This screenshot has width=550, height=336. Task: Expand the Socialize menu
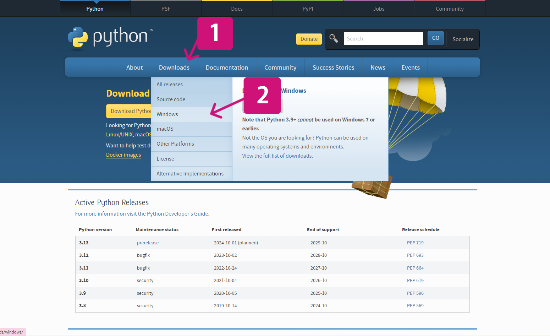point(463,39)
